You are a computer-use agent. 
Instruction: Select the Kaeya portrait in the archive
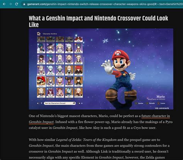(x=41, y=48)
